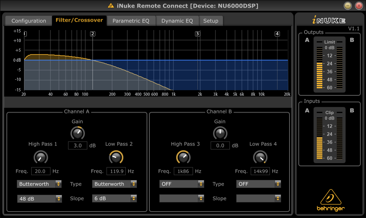Viewport: 366px width, 218px height.
Task: Click the Behringer logo
Action: coord(330,200)
